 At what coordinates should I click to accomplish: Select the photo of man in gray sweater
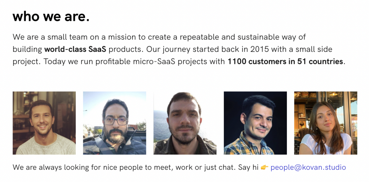click(44, 123)
